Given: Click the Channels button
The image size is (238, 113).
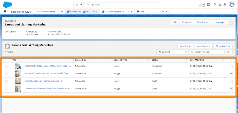Looking at the screenshot, I should (187, 22).
